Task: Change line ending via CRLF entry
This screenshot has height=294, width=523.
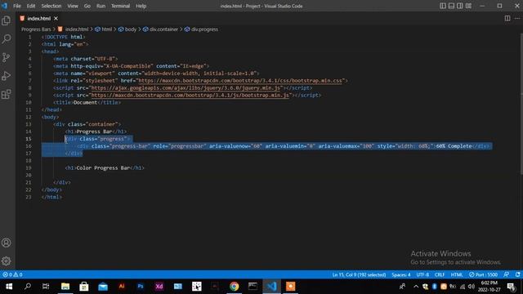Action: tap(440, 274)
